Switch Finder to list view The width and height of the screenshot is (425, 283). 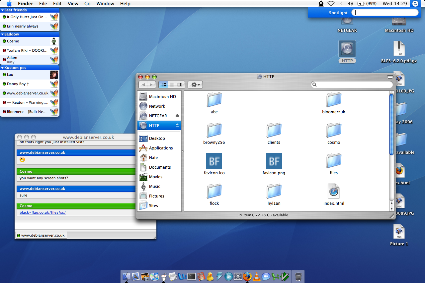point(172,85)
